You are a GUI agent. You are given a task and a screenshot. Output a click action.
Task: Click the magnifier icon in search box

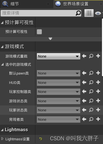(x=78, y=13)
